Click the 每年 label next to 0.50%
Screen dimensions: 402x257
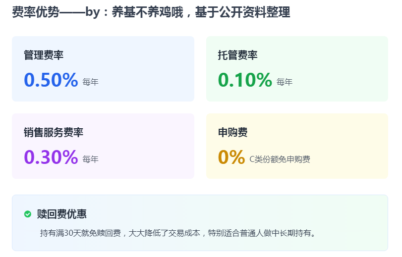point(91,82)
